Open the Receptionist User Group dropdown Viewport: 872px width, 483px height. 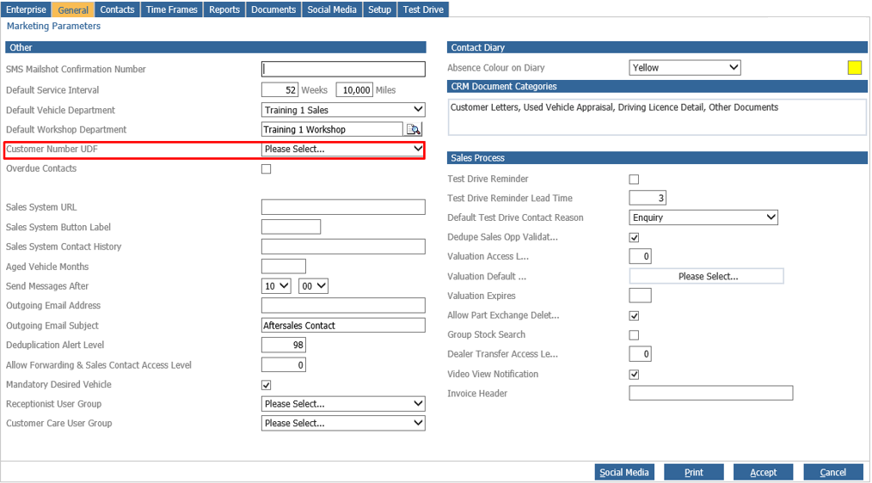click(343, 404)
